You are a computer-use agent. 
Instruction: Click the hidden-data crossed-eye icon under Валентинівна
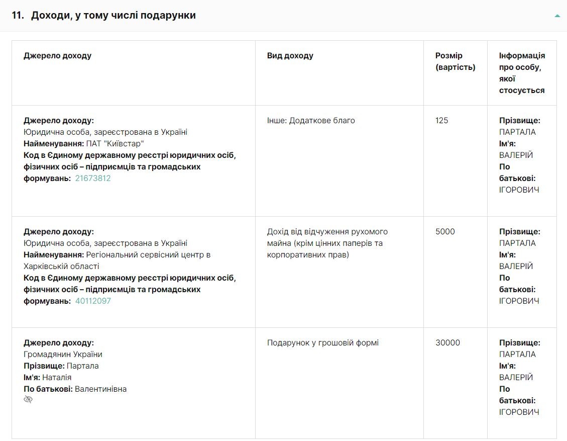point(28,399)
